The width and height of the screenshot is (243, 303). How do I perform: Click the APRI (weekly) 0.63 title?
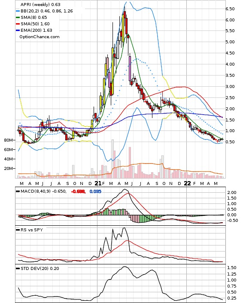click(x=40, y=4)
